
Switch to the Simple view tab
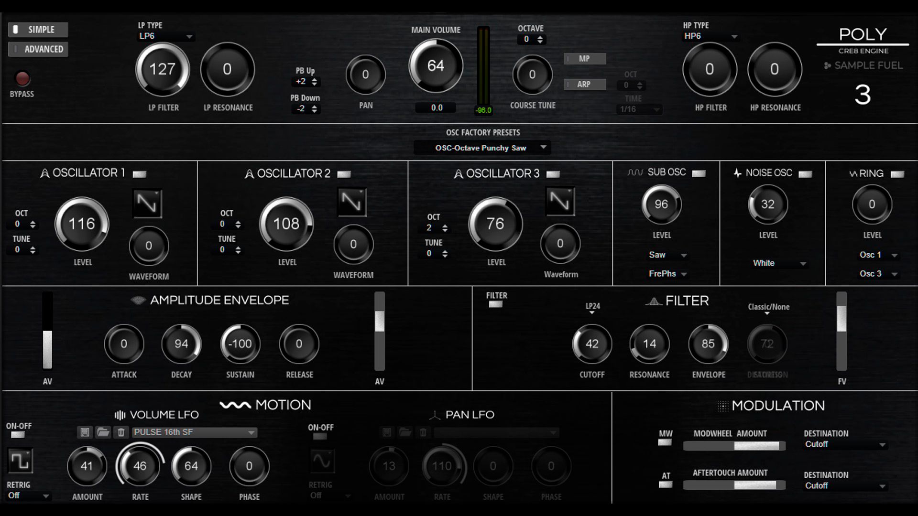(38, 30)
